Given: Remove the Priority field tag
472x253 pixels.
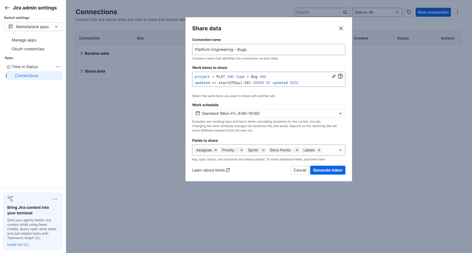Looking at the screenshot, I should pyautogui.click(x=242, y=150).
